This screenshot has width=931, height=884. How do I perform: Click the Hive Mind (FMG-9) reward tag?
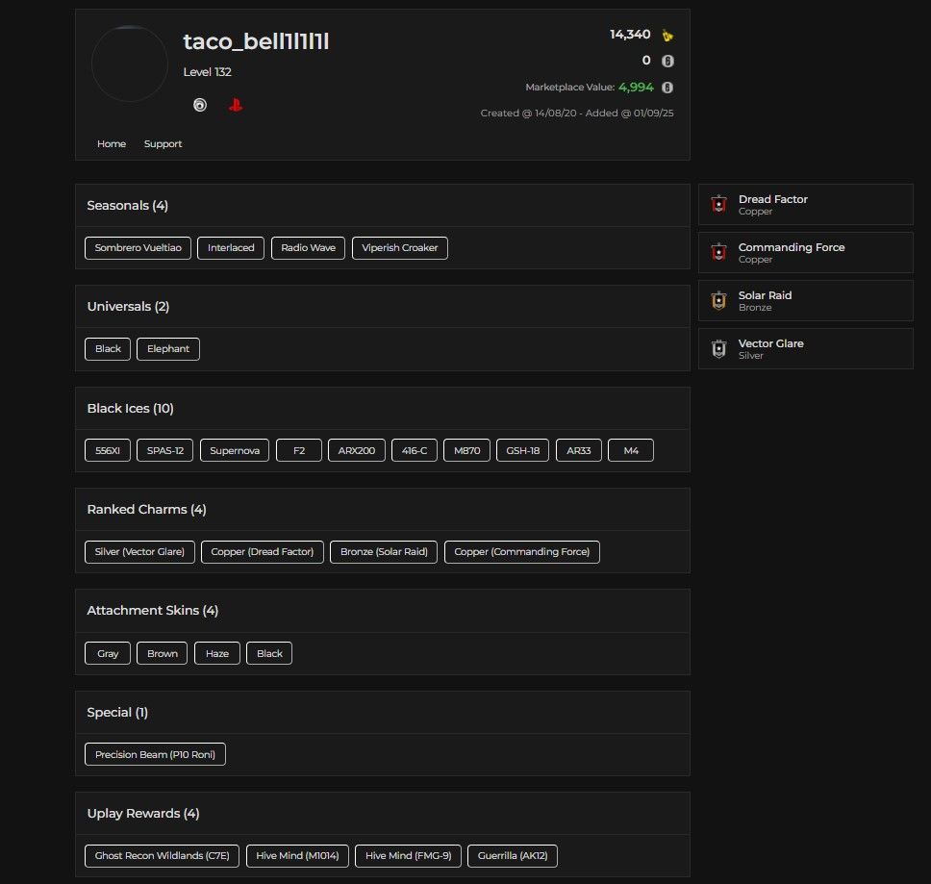click(408, 856)
